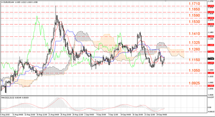Image resolution: width=215 pixels, height=117 pixels.
Task: Click the 2 Sep 04:00 time label
Action: [x=89, y=115]
